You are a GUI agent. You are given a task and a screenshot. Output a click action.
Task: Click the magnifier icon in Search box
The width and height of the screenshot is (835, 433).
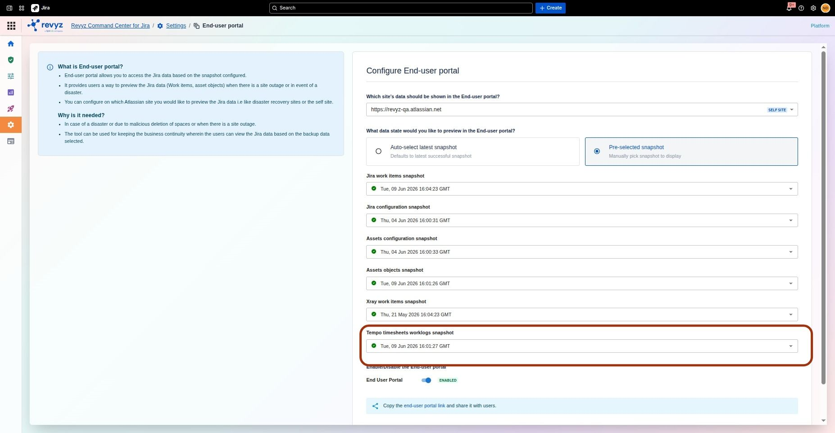point(275,8)
